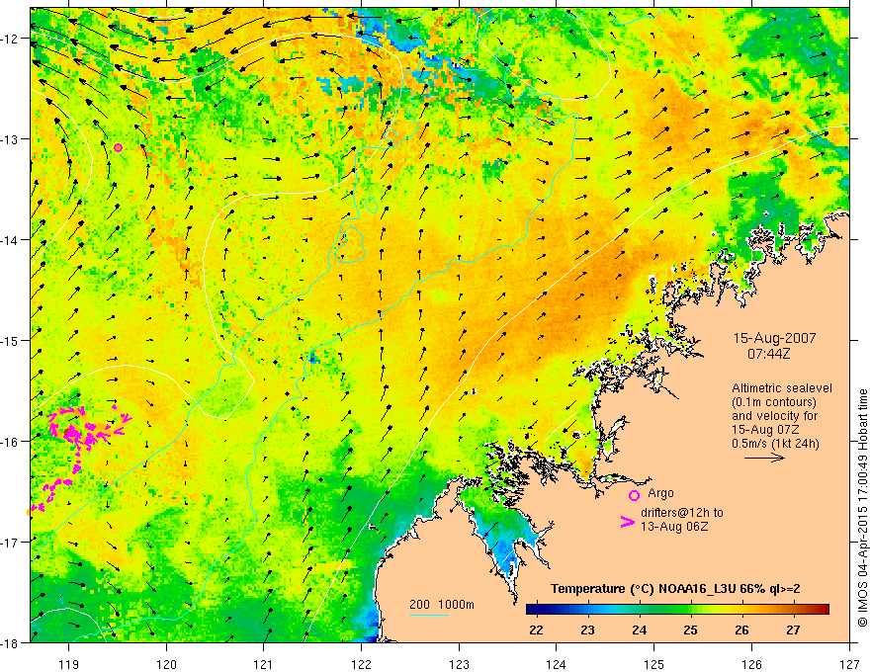The image size is (870, 672).
Task: Click the cyan 200 1000m isobath line sample
Action: coord(428,615)
